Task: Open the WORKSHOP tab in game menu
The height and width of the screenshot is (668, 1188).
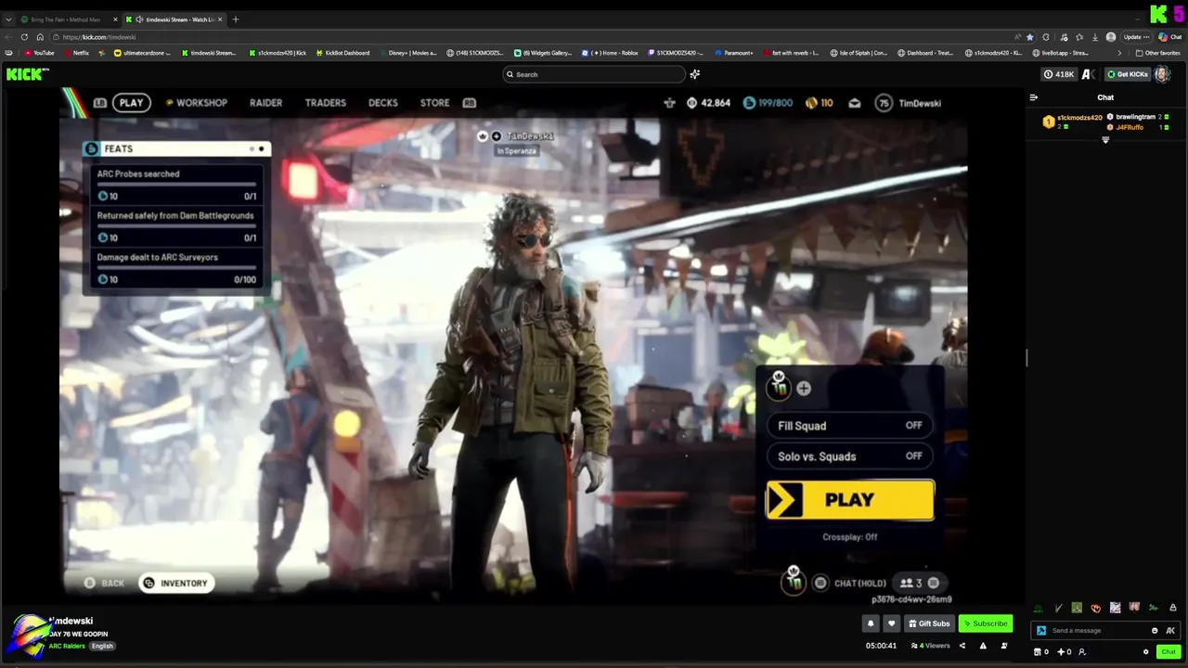Action: click(x=196, y=103)
